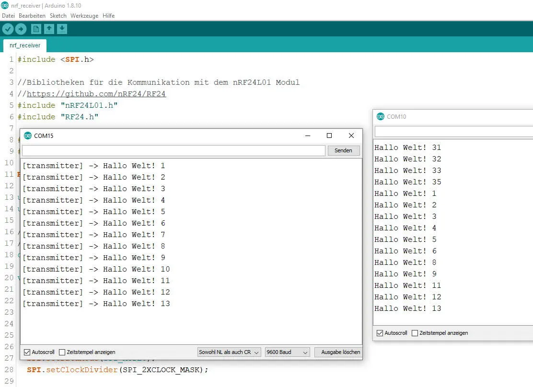533x387 pixels.
Task: Open the Werkzeuge menu
Action: 84,16
